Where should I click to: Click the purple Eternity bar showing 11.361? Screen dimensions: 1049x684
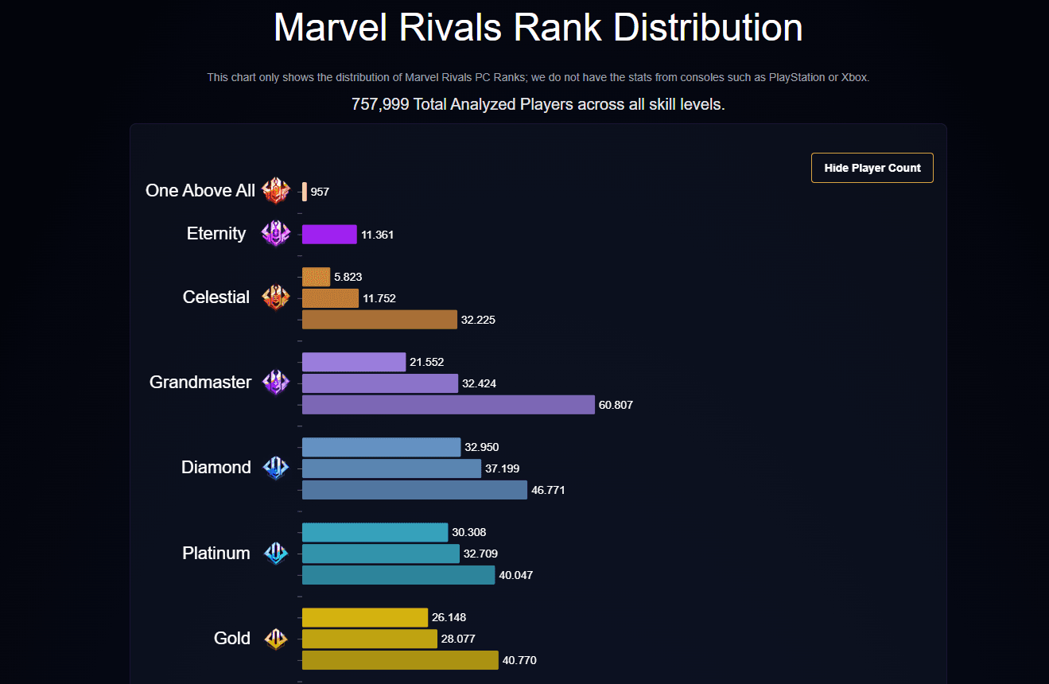[329, 235]
